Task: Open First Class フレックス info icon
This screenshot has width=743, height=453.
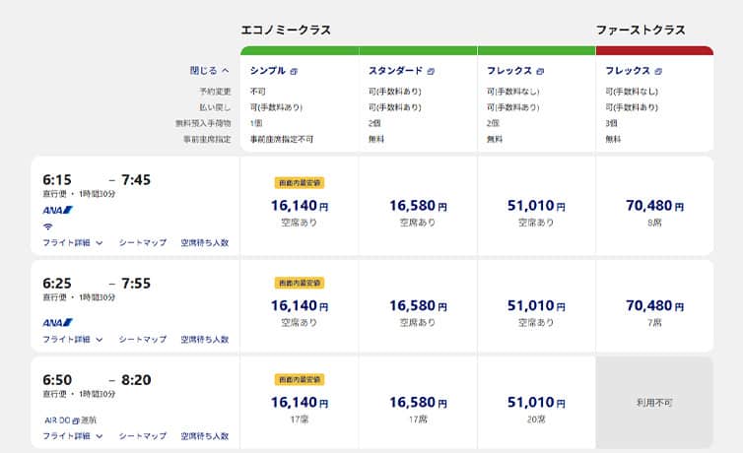Action: click(x=658, y=72)
